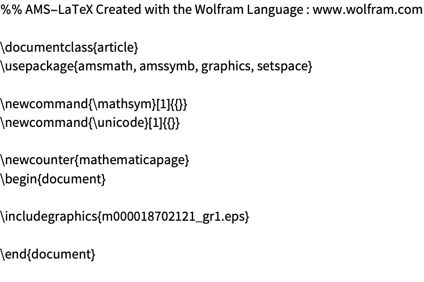Click the \documentclass{article} line

pos(69,47)
